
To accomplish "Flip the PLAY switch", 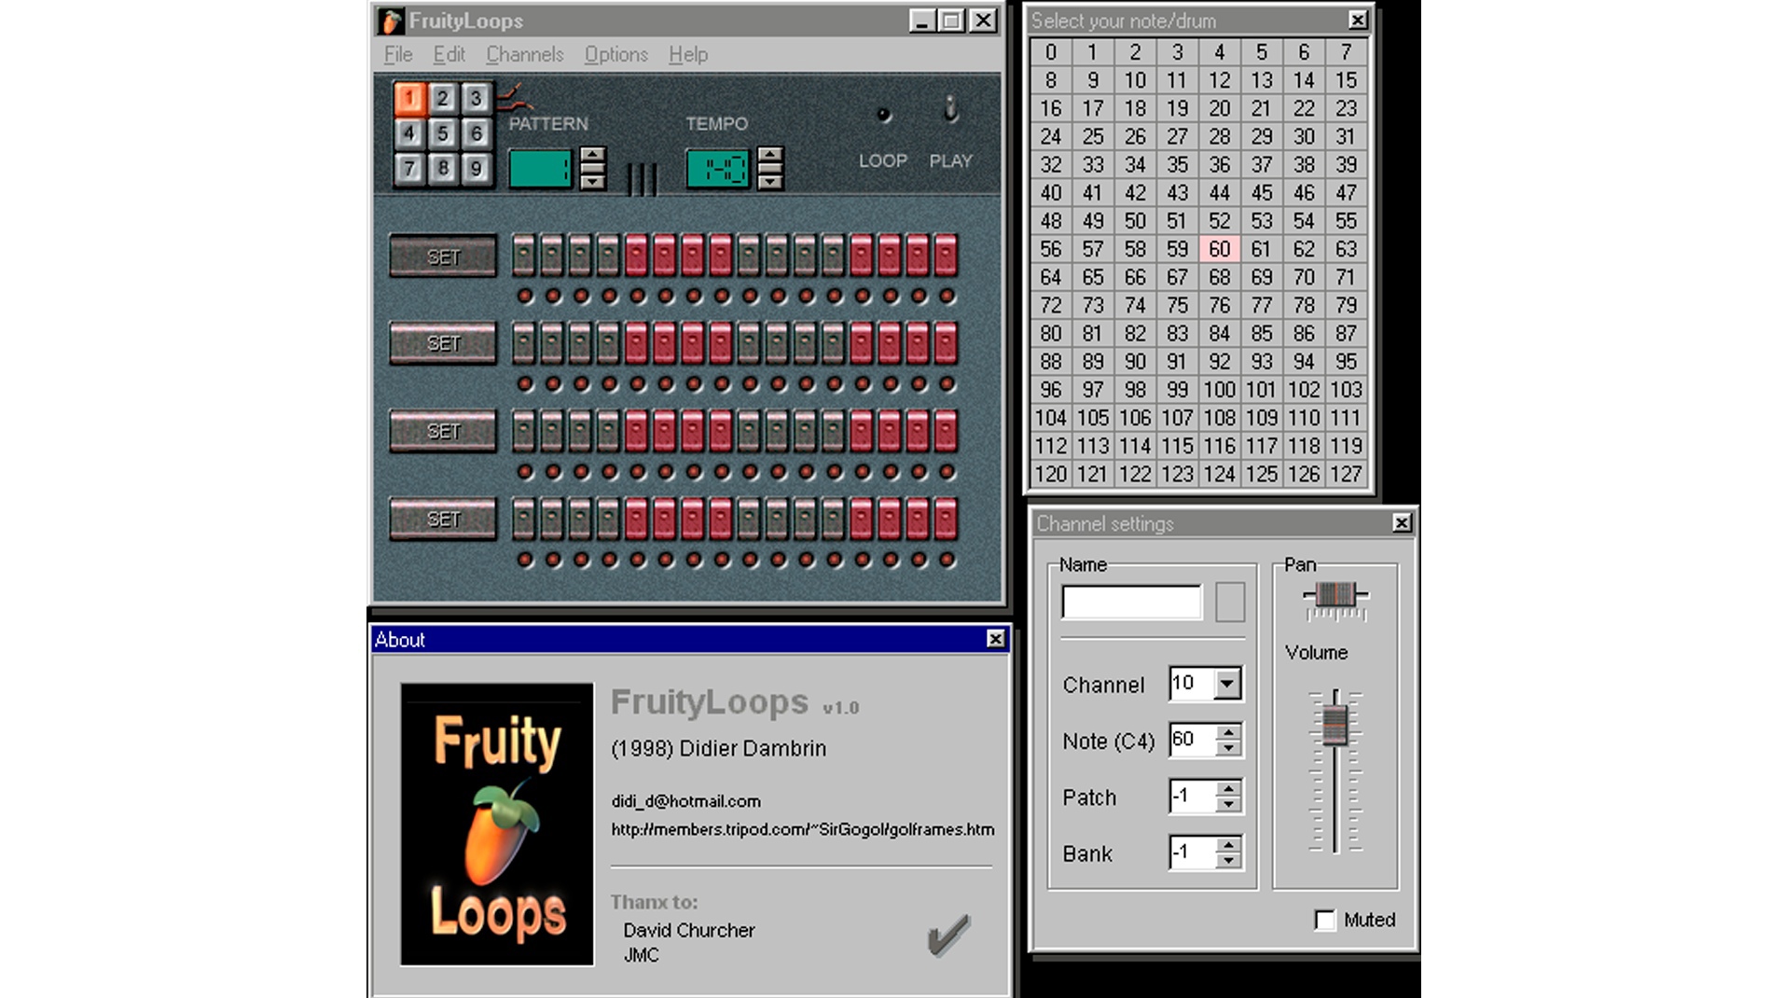I will point(950,110).
